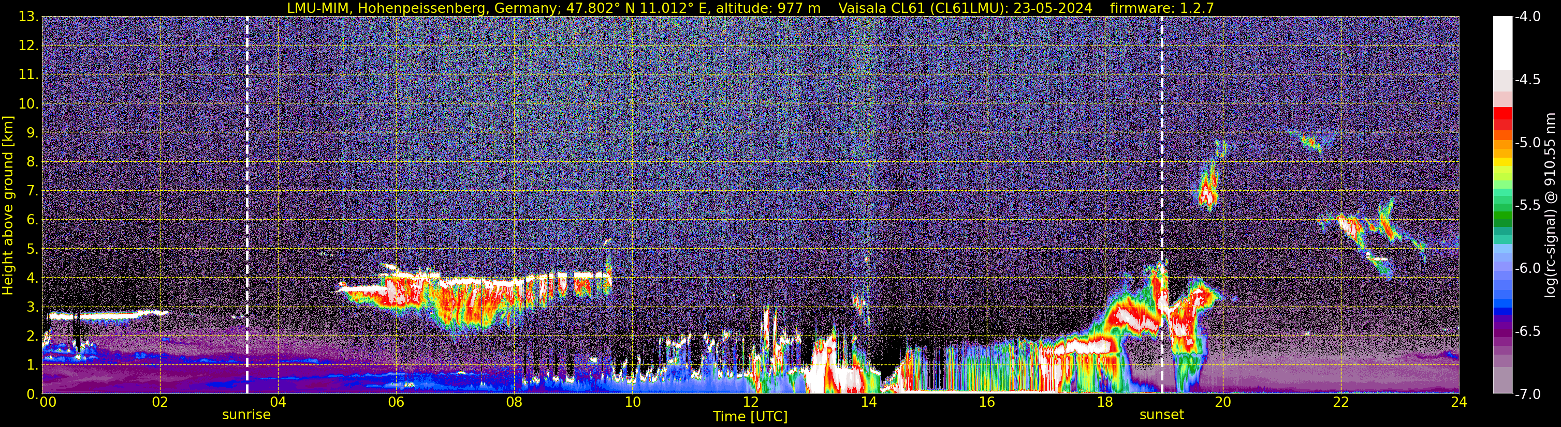Click the time axis tick '06'
Image resolution: width=1561 pixels, height=427 pixels.
pyautogui.click(x=396, y=402)
